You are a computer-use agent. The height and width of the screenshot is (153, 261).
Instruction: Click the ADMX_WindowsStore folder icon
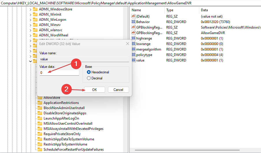coord(35,9)
